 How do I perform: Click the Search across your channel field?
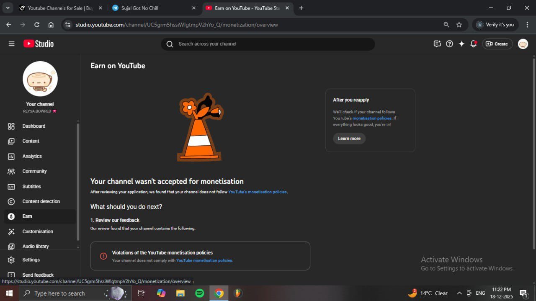point(268,44)
